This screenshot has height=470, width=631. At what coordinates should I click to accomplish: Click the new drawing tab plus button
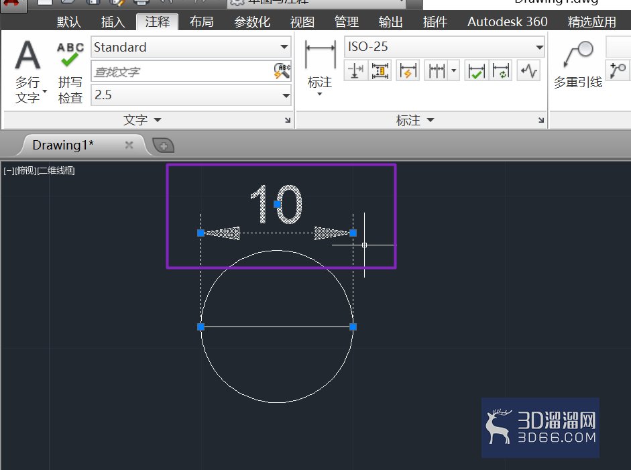(164, 145)
